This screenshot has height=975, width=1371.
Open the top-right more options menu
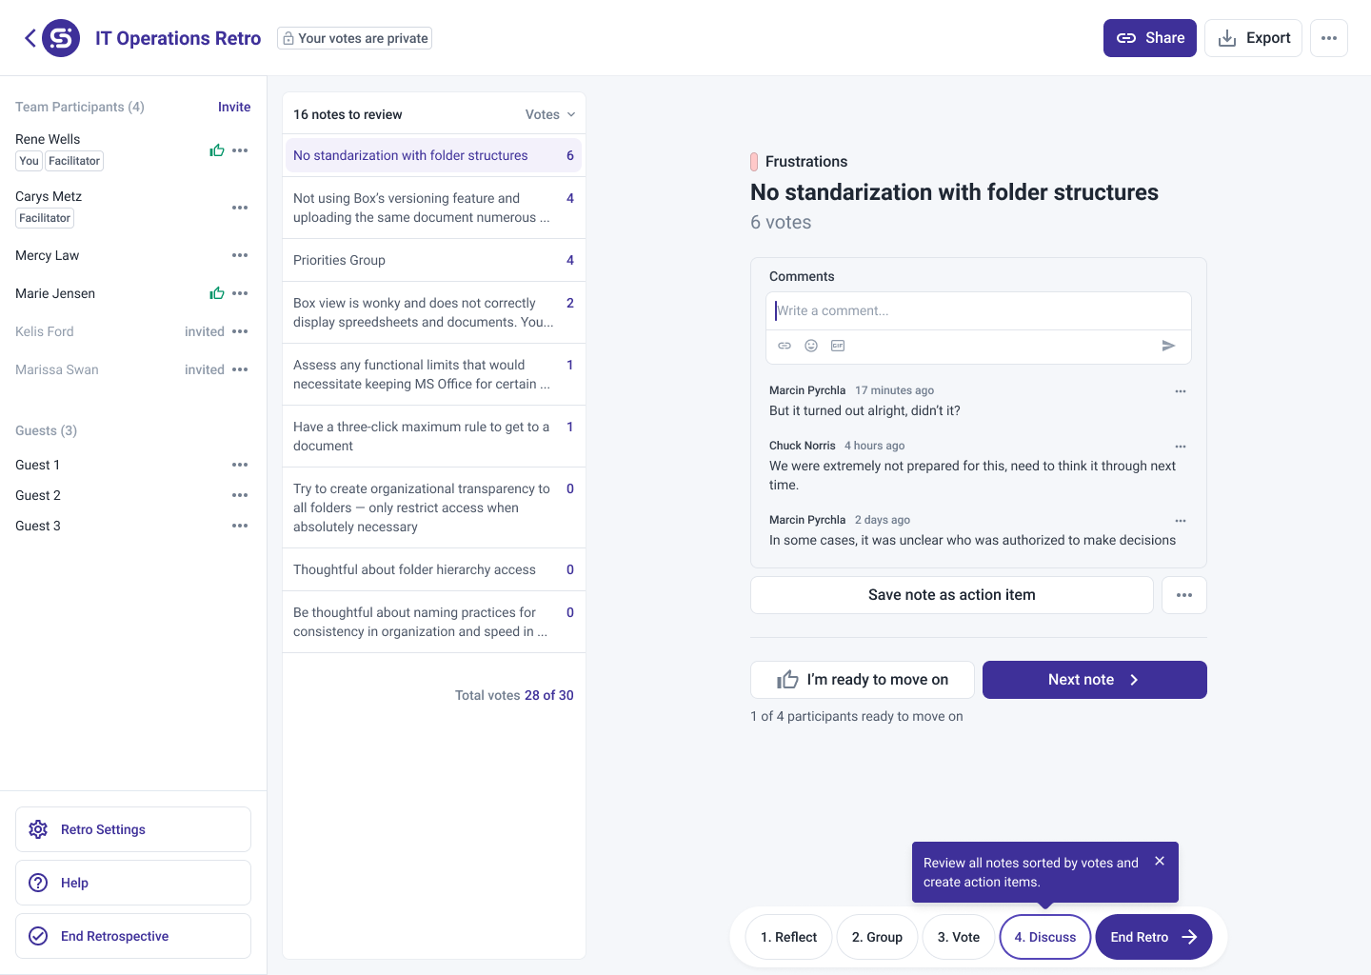point(1329,38)
